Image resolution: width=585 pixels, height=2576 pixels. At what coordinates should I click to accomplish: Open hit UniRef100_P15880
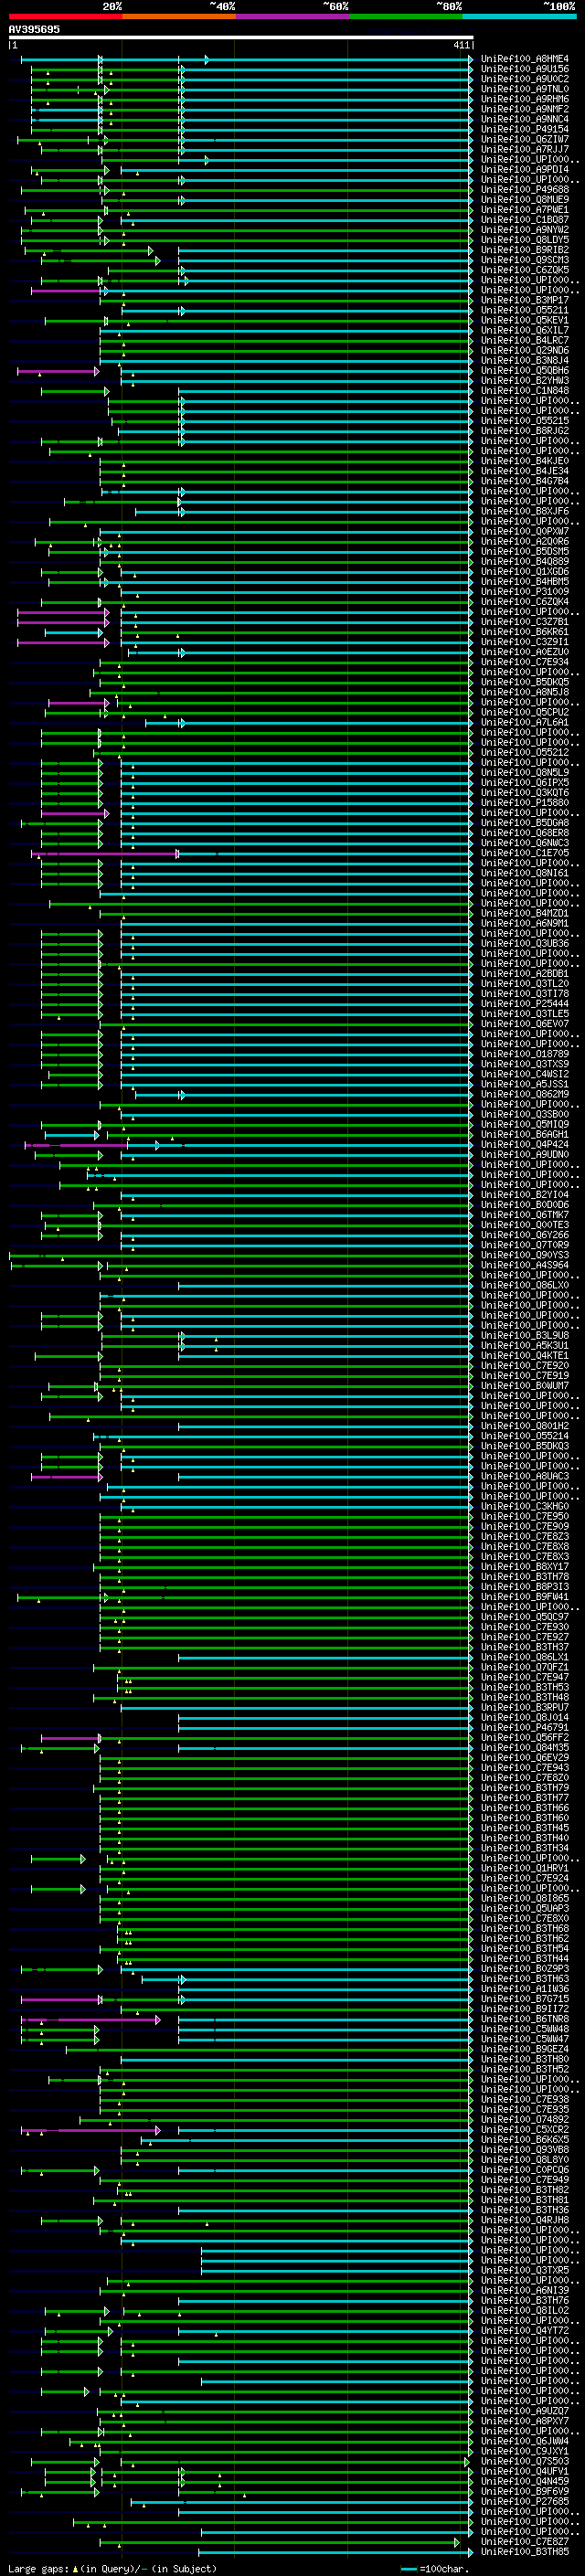[525, 803]
